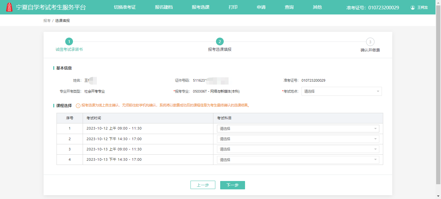Click the Ningxia exam platform logo icon
This screenshot has height=199, width=441.
click(x=10, y=7)
